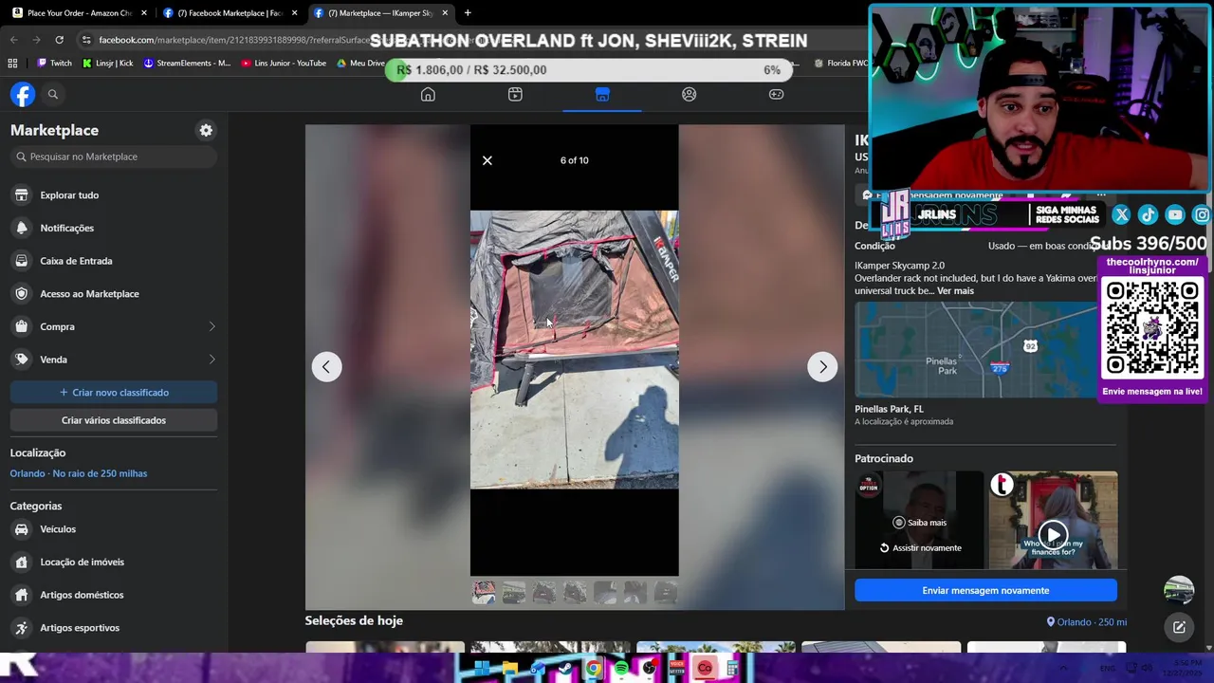Open the StreamElements bookmark
Screen dimensions: 1214x683
[x=187, y=64]
